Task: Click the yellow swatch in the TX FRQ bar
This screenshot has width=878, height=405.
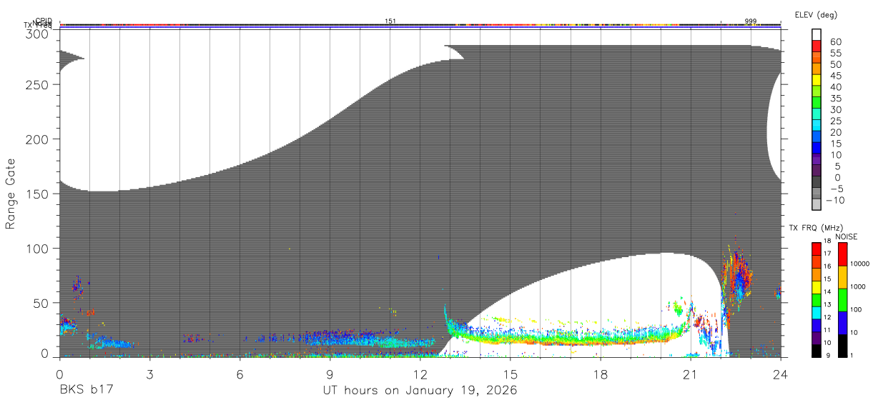Action: click(x=817, y=289)
